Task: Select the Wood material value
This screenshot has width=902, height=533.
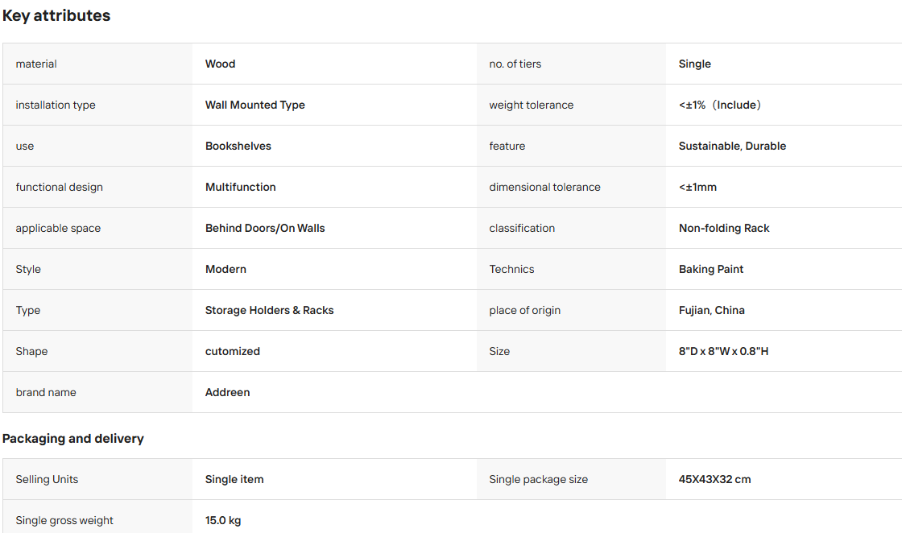Action: point(221,64)
